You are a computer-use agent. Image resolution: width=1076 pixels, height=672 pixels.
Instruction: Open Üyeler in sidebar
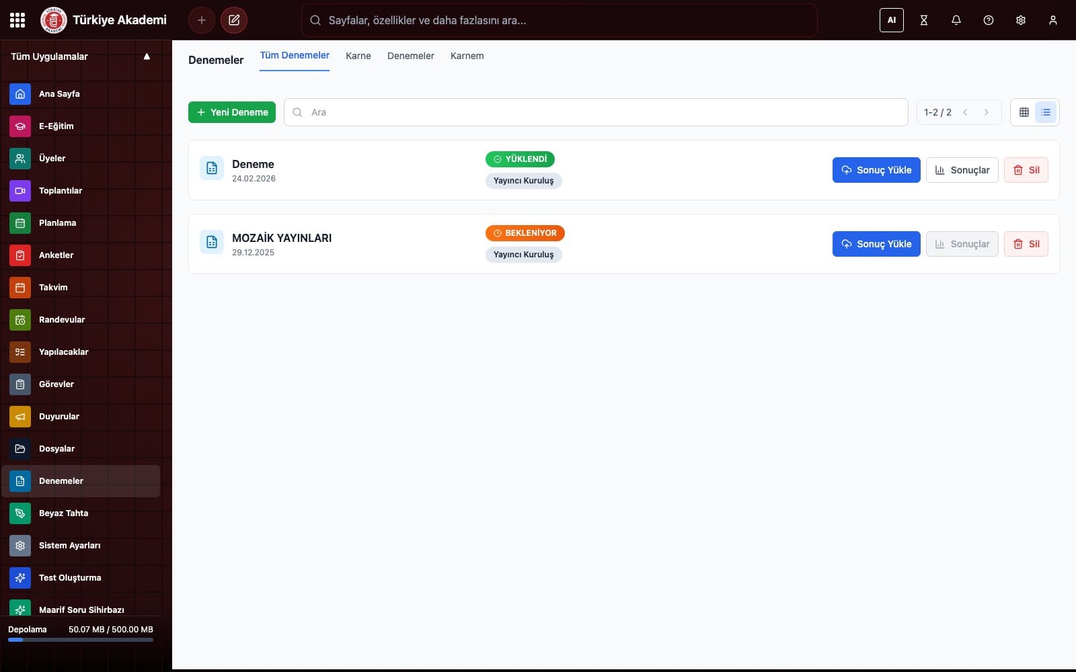(x=81, y=159)
